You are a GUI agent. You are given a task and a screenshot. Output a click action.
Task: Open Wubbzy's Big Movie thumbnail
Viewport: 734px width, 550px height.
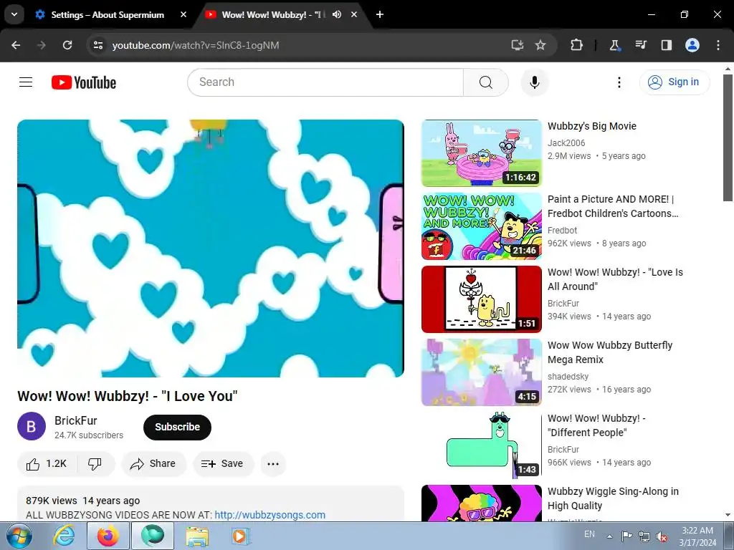click(482, 153)
